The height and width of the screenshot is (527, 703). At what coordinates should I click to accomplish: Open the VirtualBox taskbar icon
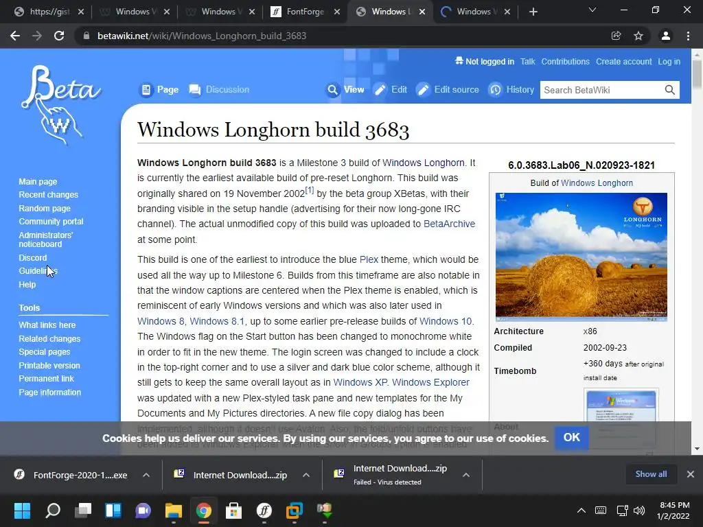pyautogui.click(x=294, y=511)
